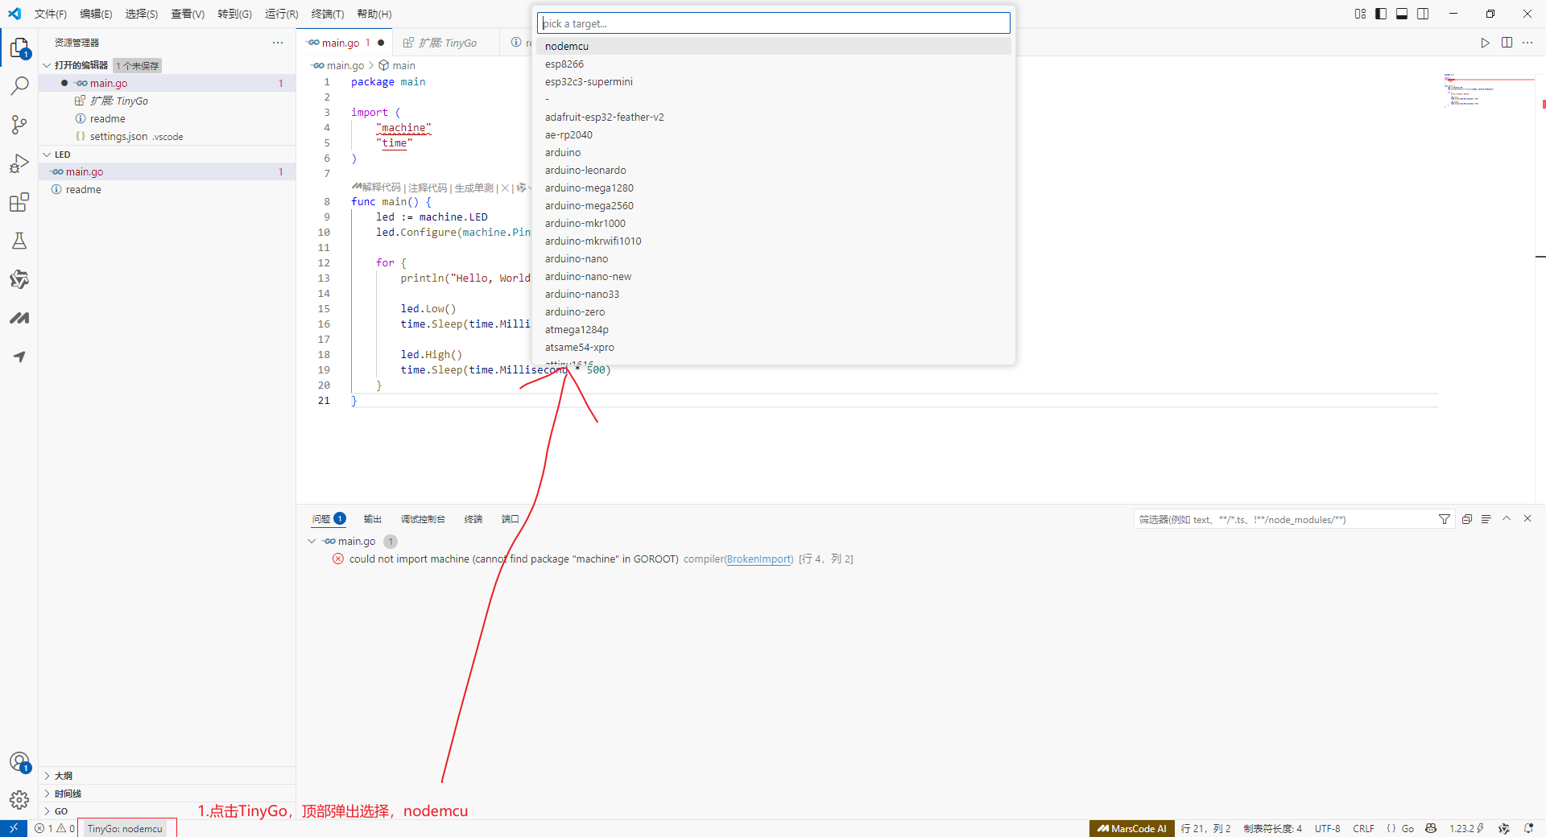Click the remote connection indicator in the status bar
Screen dimensions: 1546x837
pyautogui.click(x=14, y=828)
